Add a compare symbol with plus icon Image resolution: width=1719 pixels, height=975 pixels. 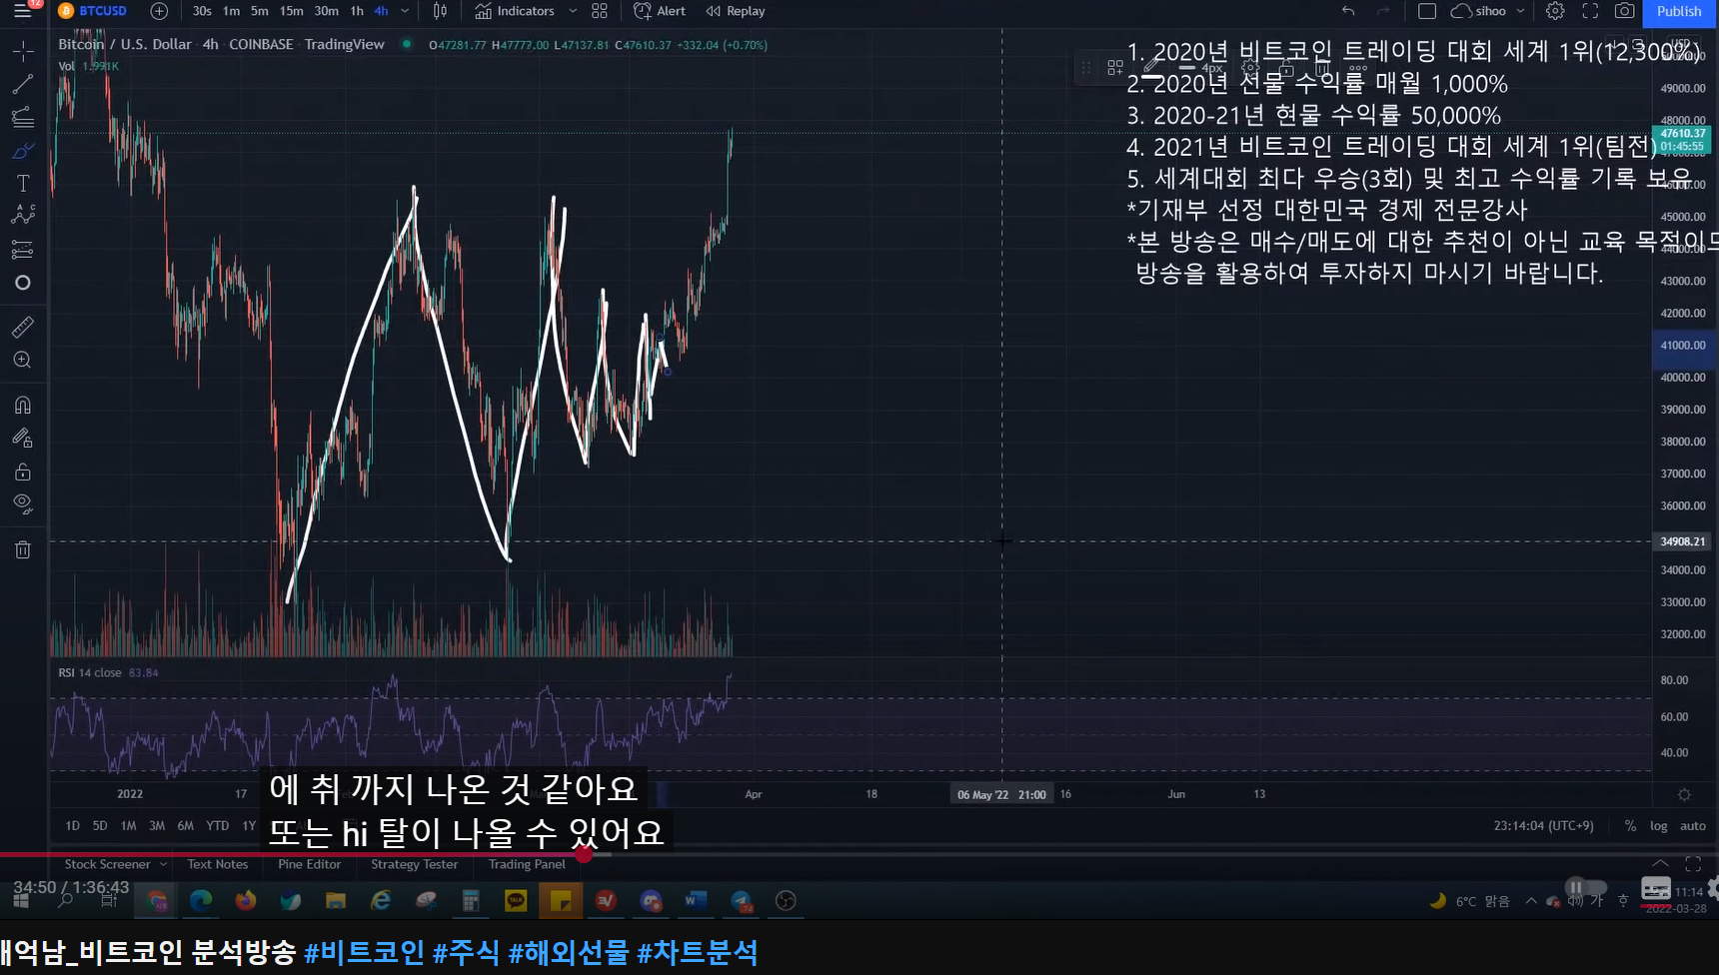pos(159,11)
